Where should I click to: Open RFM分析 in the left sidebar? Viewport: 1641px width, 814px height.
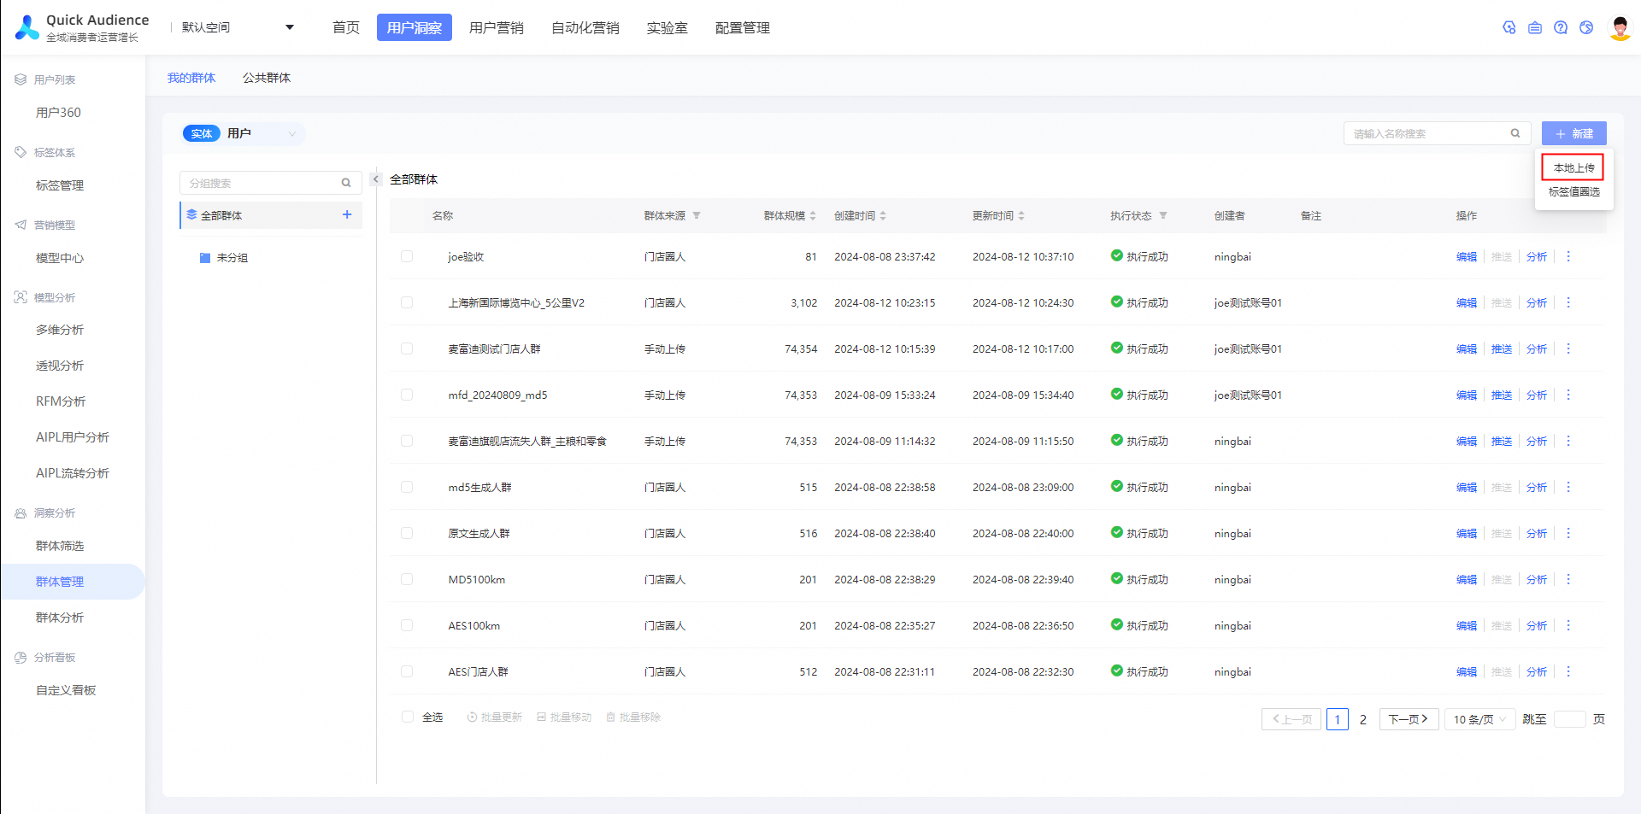point(61,401)
